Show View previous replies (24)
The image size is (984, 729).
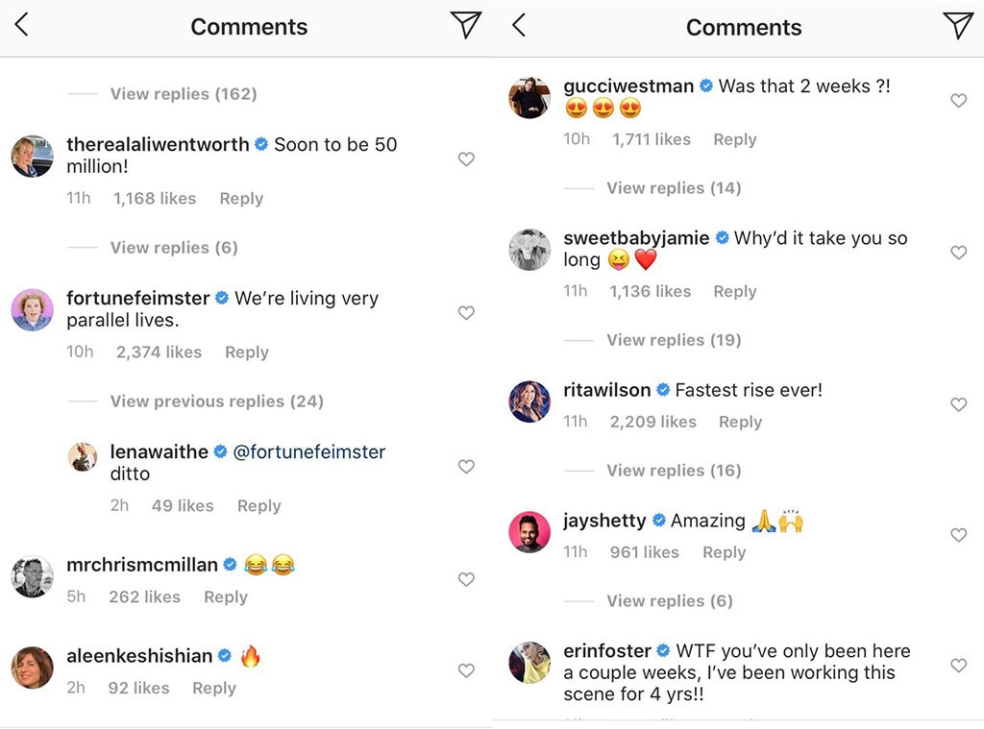(216, 401)
